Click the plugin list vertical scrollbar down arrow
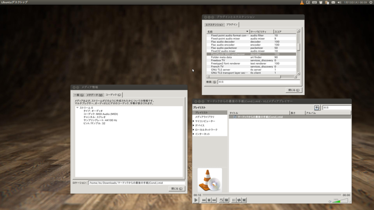This screenshot has height=210, width=374. pos(298,74)
